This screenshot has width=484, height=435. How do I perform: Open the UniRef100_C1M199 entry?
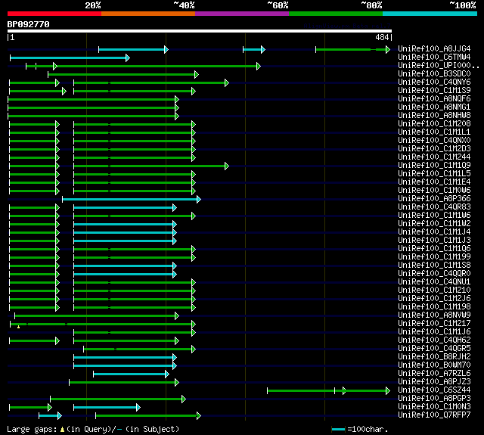[434, 257]
